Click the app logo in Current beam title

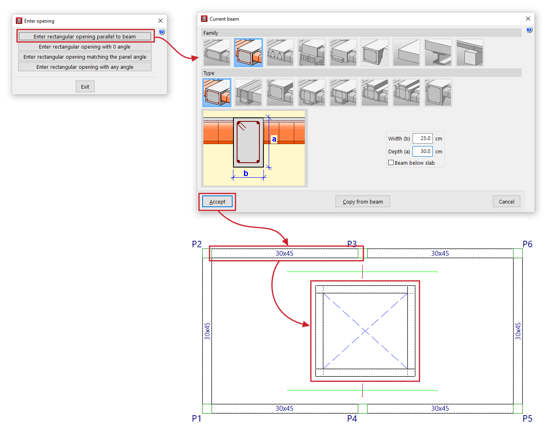coord(204,19)
